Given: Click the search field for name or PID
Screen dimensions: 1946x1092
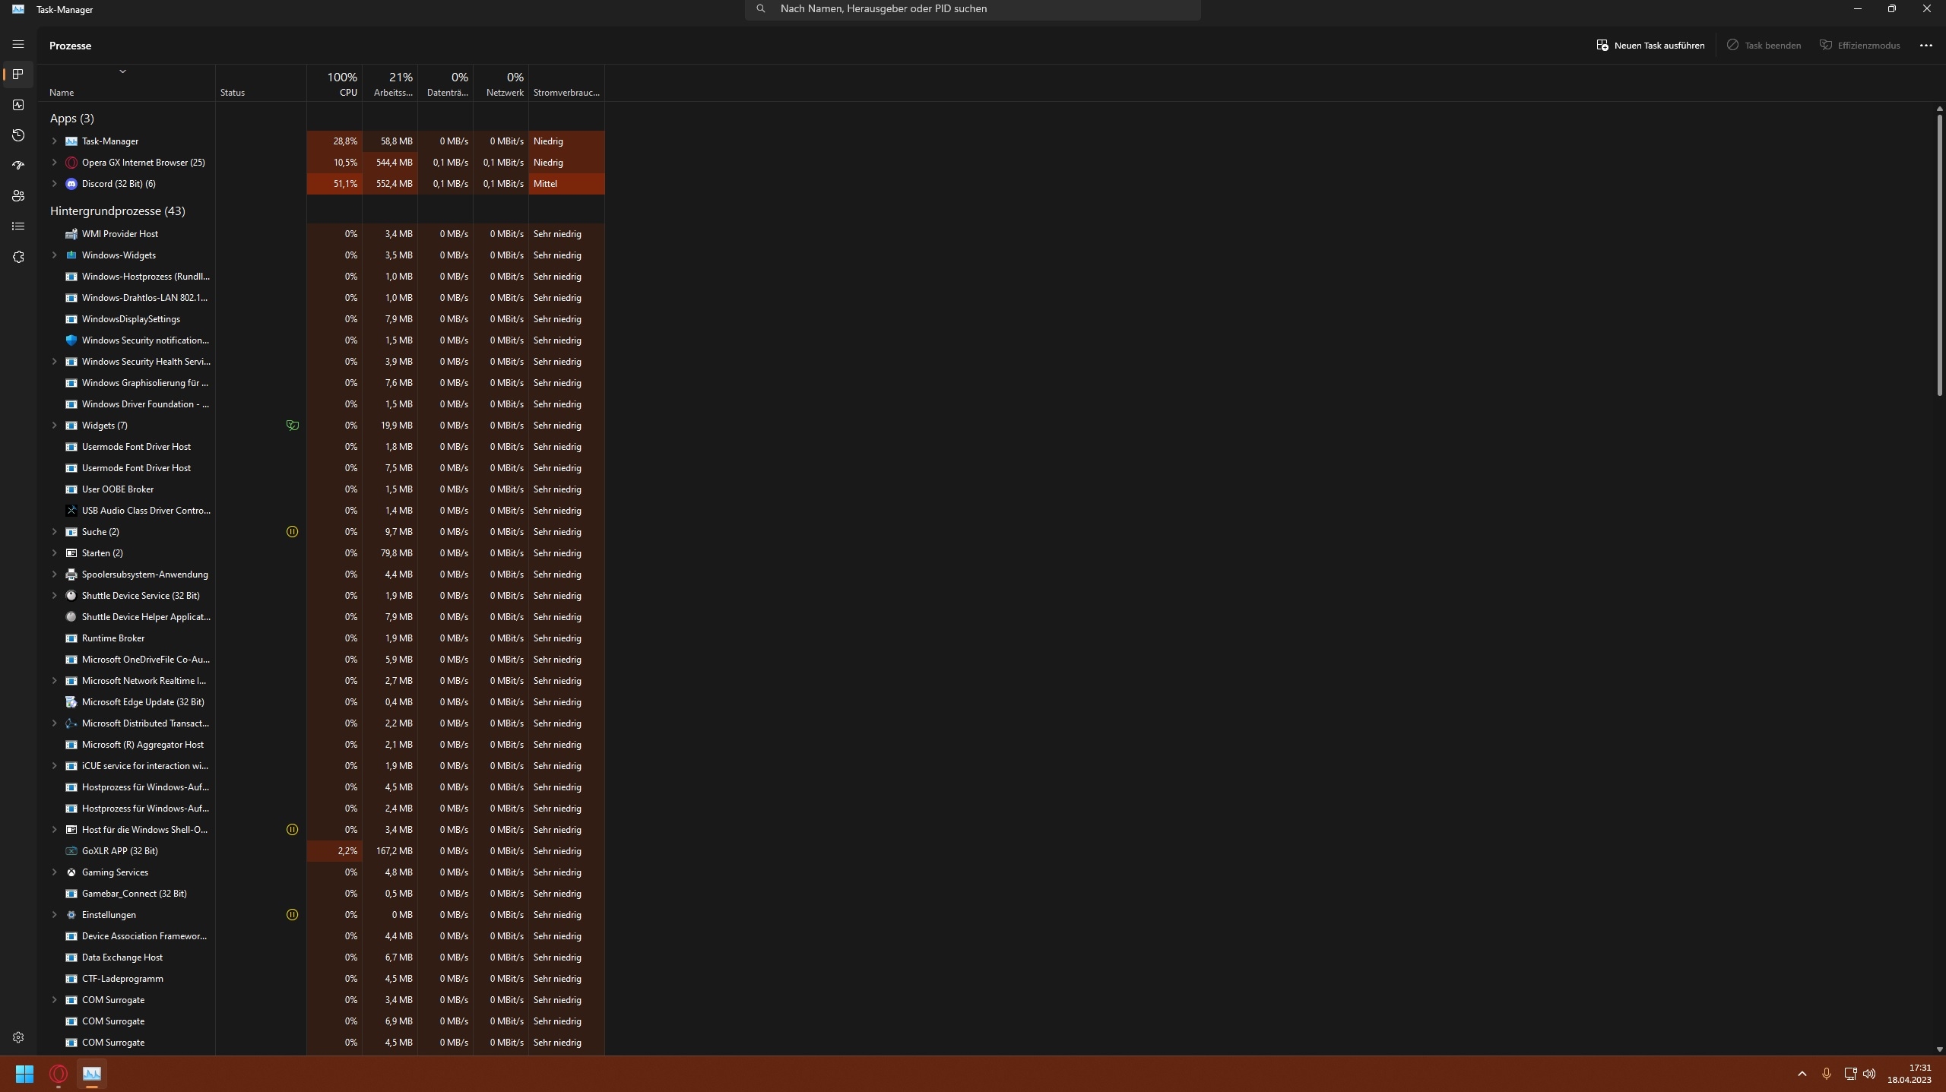Looking at the screenshot, I should [973, 9].
